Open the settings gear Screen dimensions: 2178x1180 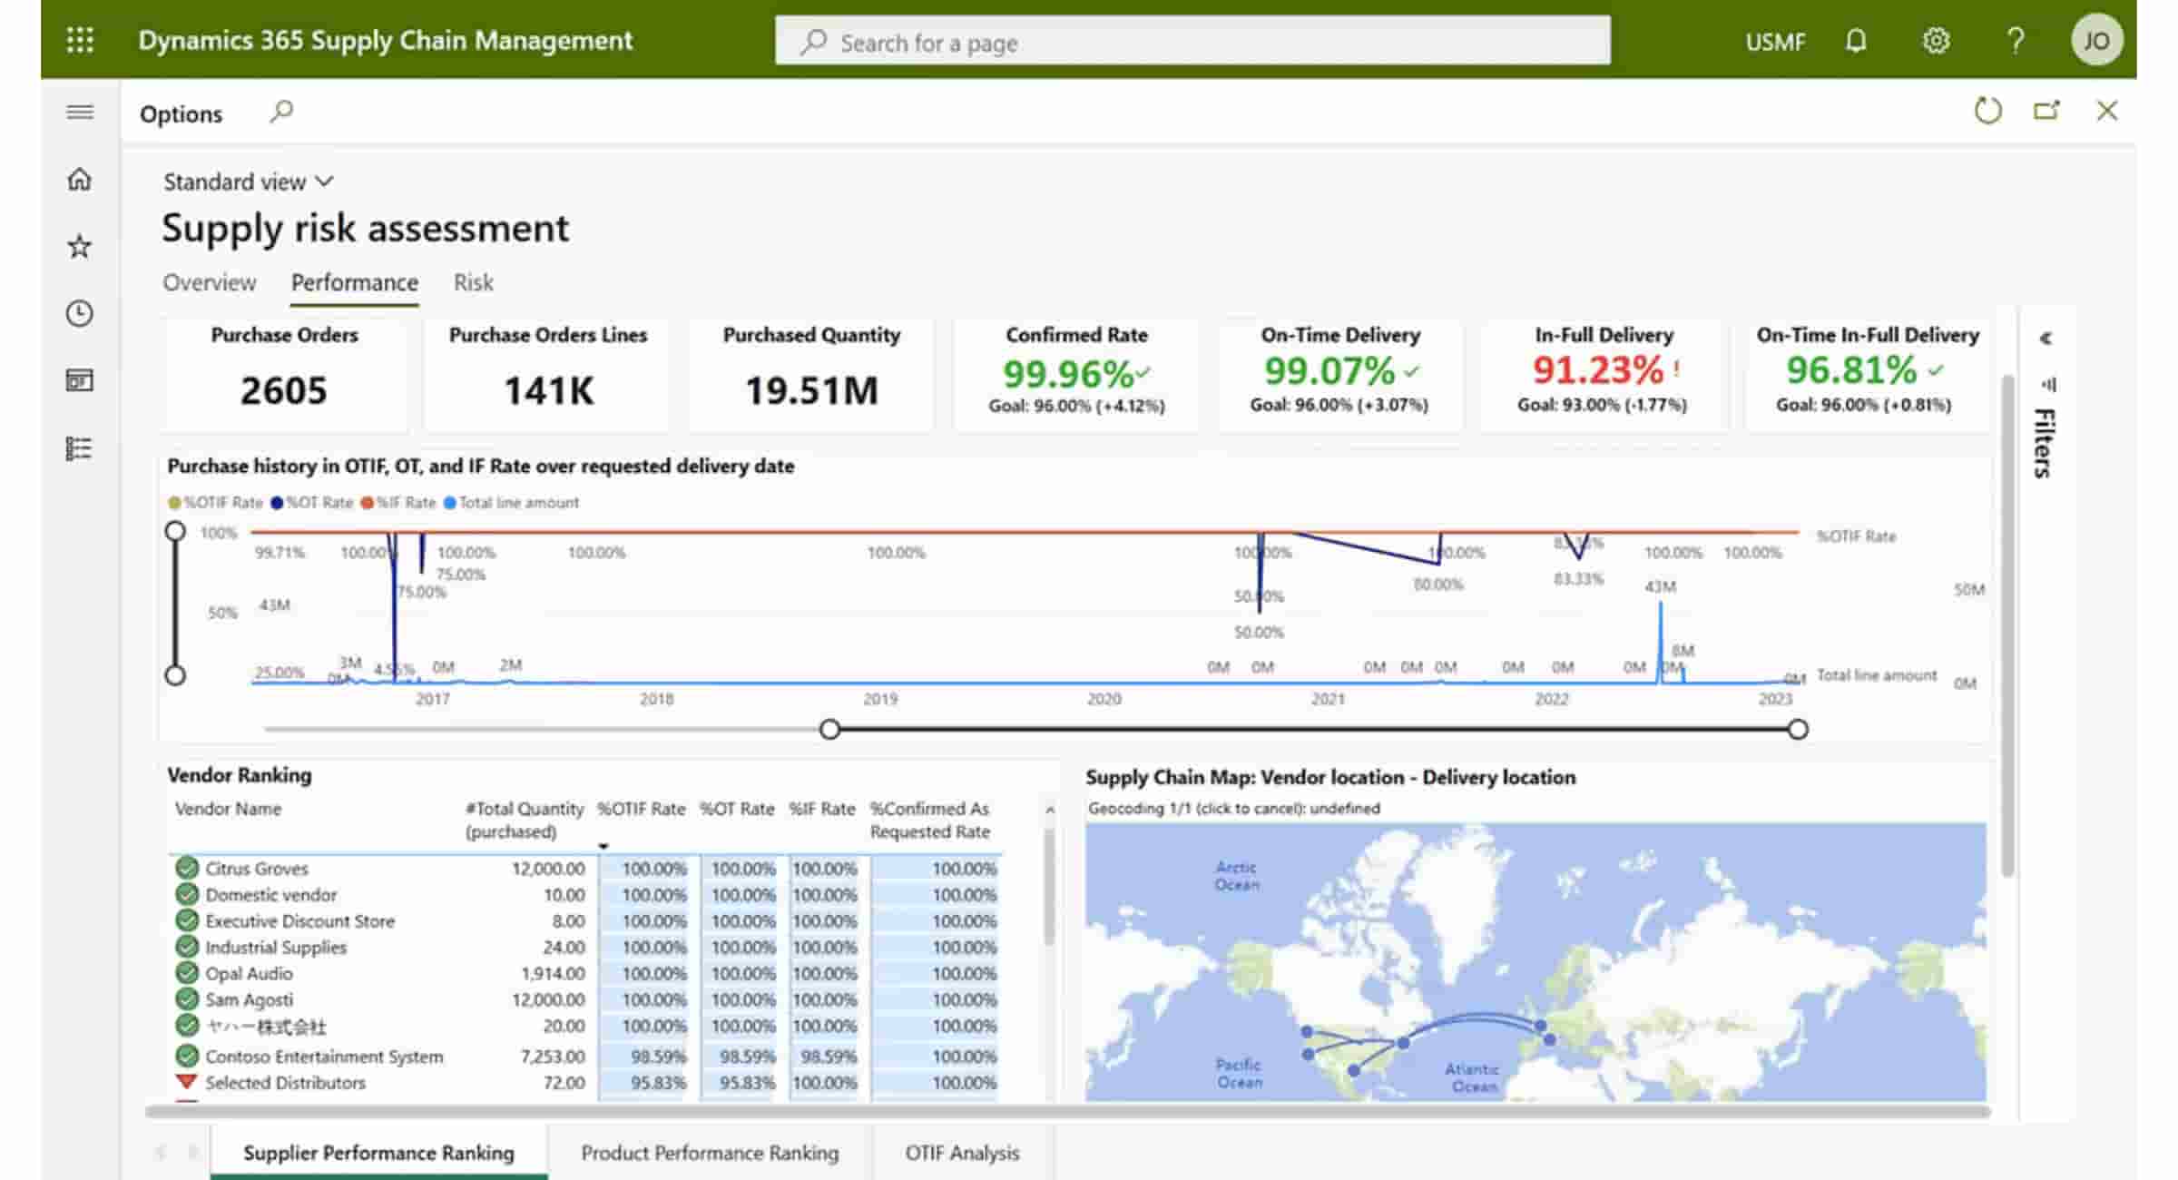pos(1936,41)
